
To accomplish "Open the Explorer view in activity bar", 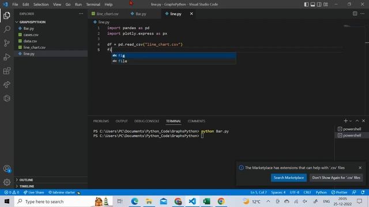I will tap(7, 16).
